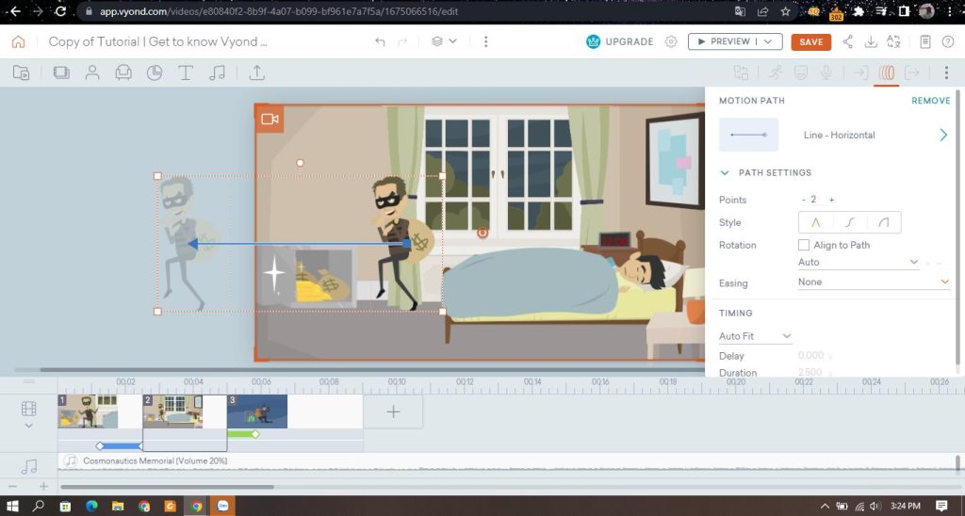Open Windows Start menu

pyautogui.click(x=11, y=507)
